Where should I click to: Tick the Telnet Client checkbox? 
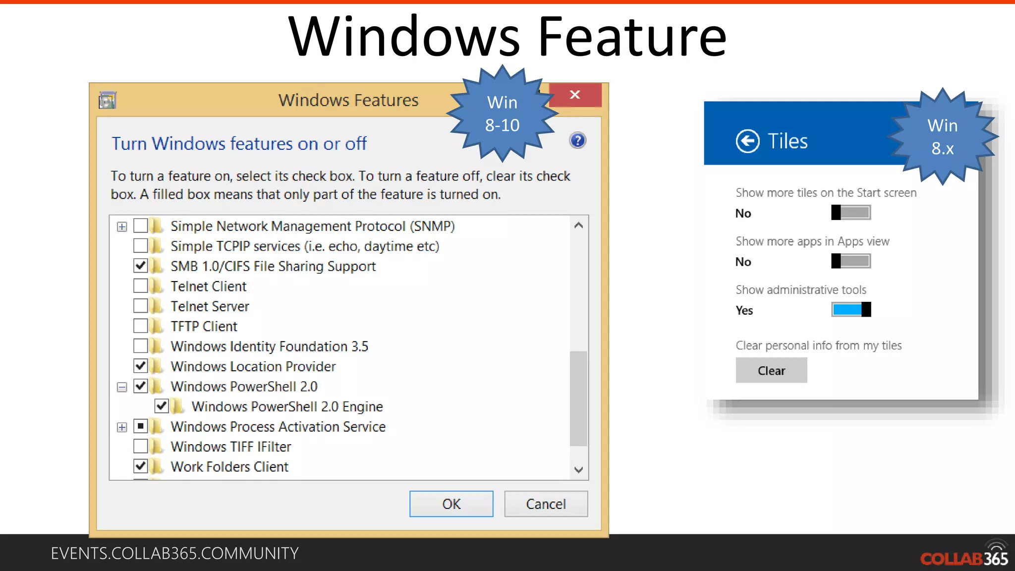[x=141, y=286]
